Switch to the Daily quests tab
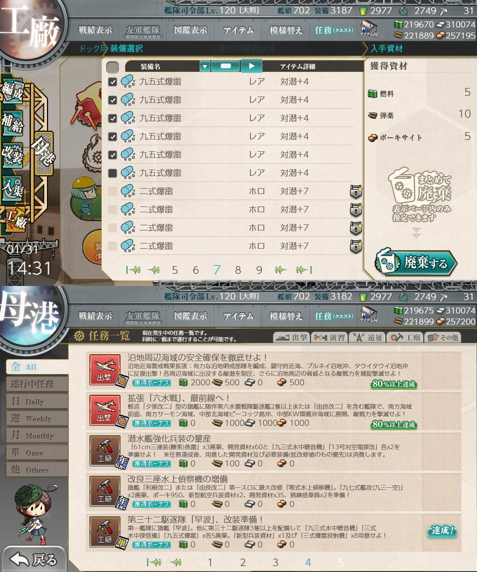The width and height of the screenshot is (477, 572). point(37,401)
